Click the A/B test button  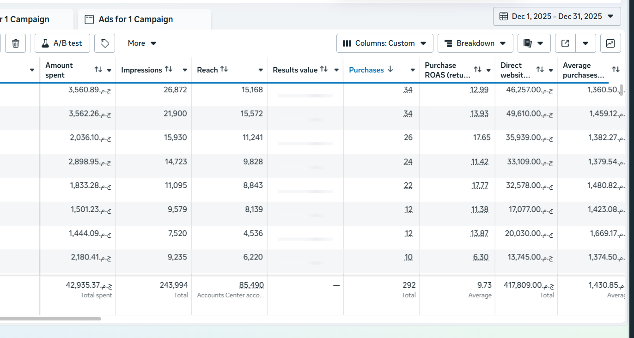click(62, 43)
